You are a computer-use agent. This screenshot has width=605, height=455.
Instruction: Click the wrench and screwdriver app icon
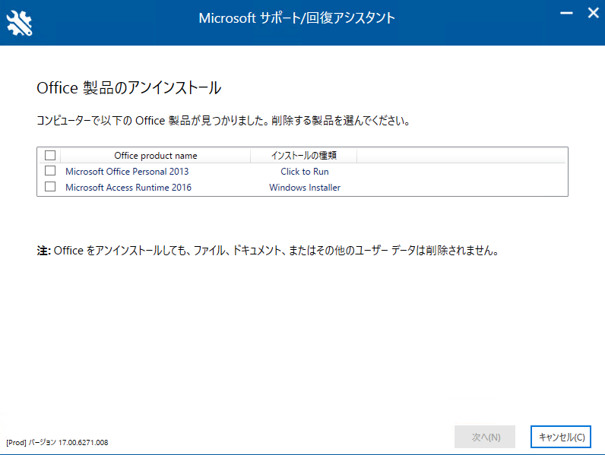(19, 23)
